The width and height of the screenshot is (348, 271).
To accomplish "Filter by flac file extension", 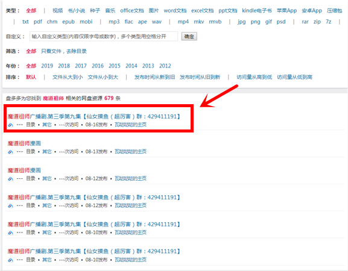I will [x=128, y=22].
